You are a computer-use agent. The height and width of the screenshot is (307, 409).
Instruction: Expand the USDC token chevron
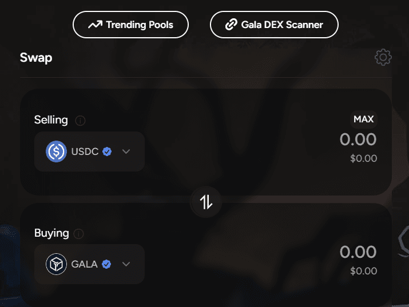coord(126,151)
